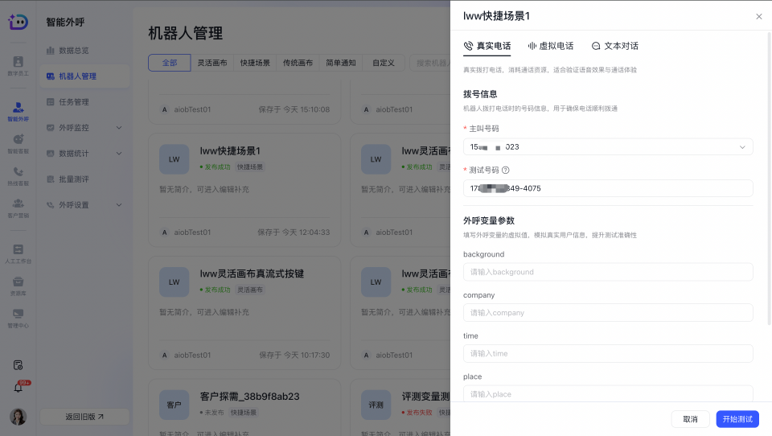Open 客户营销 in the left rail
772x436 pixels.
click(x=18, y=208)
